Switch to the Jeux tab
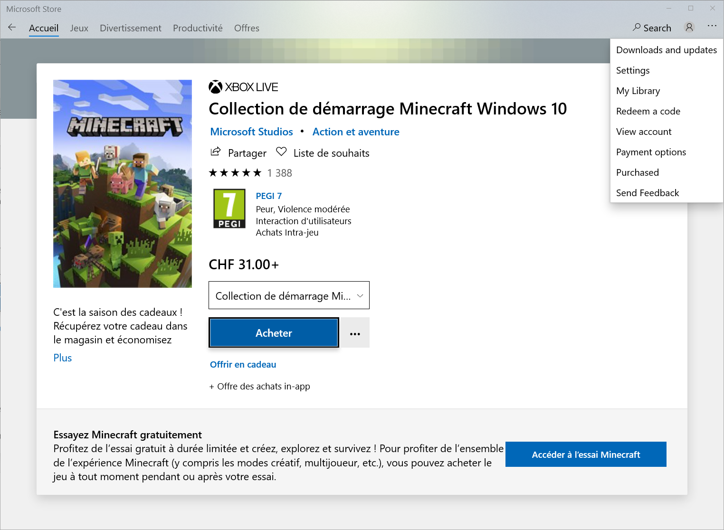Viewport: 724px width, 530px height. 79,28
